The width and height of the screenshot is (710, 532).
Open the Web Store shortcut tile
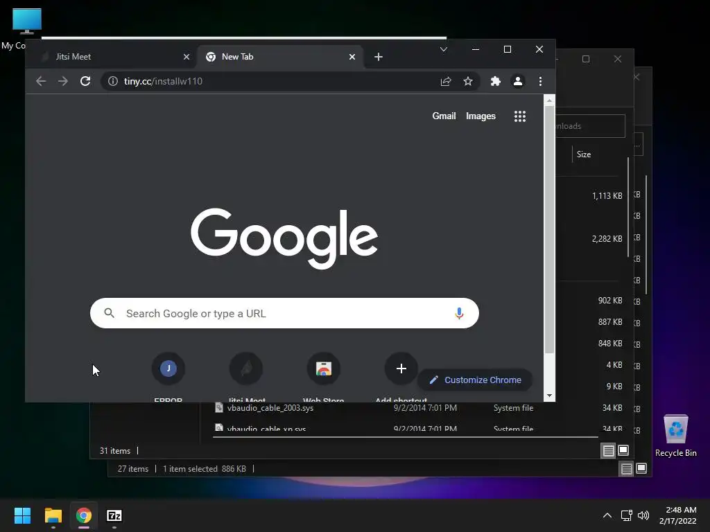click(323, 378)
